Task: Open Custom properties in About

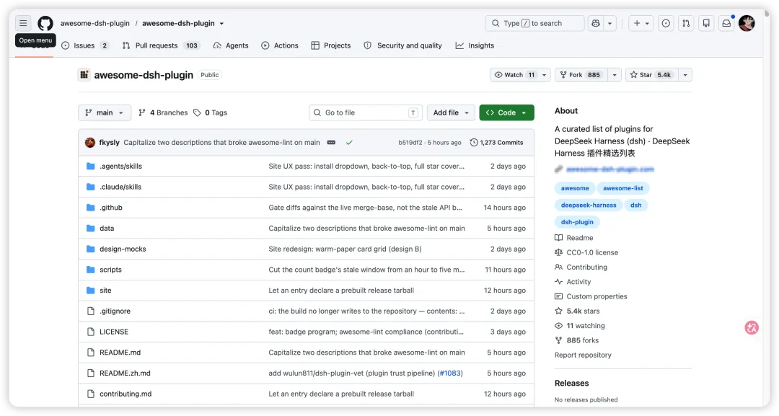Action: point(597,296)
